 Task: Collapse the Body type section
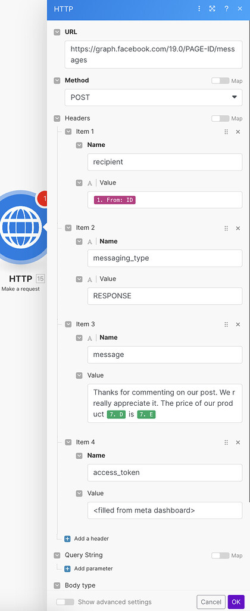coord(57,585)
